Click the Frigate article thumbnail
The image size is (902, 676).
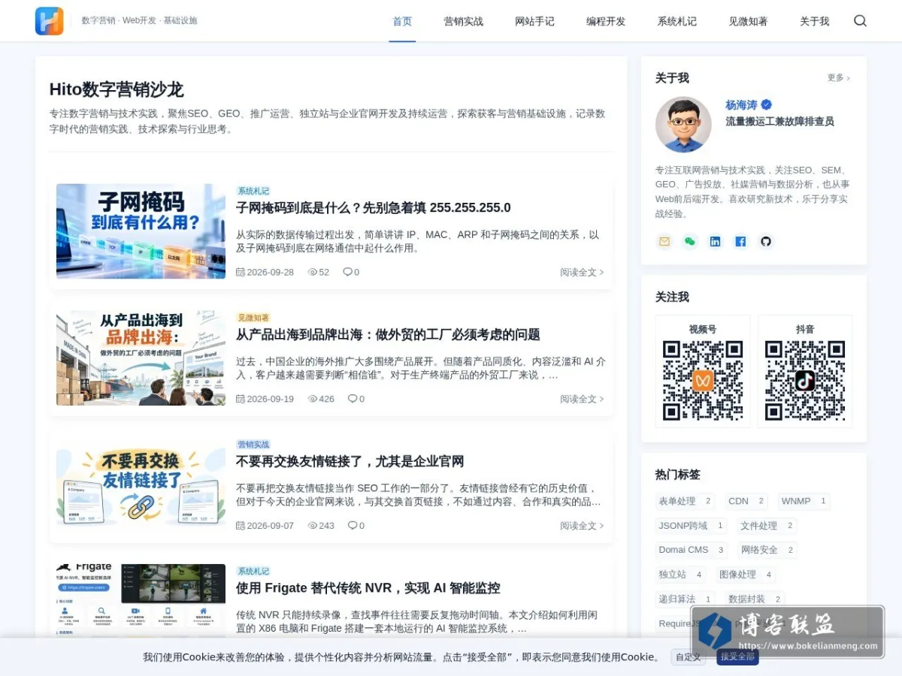[141, 601]
